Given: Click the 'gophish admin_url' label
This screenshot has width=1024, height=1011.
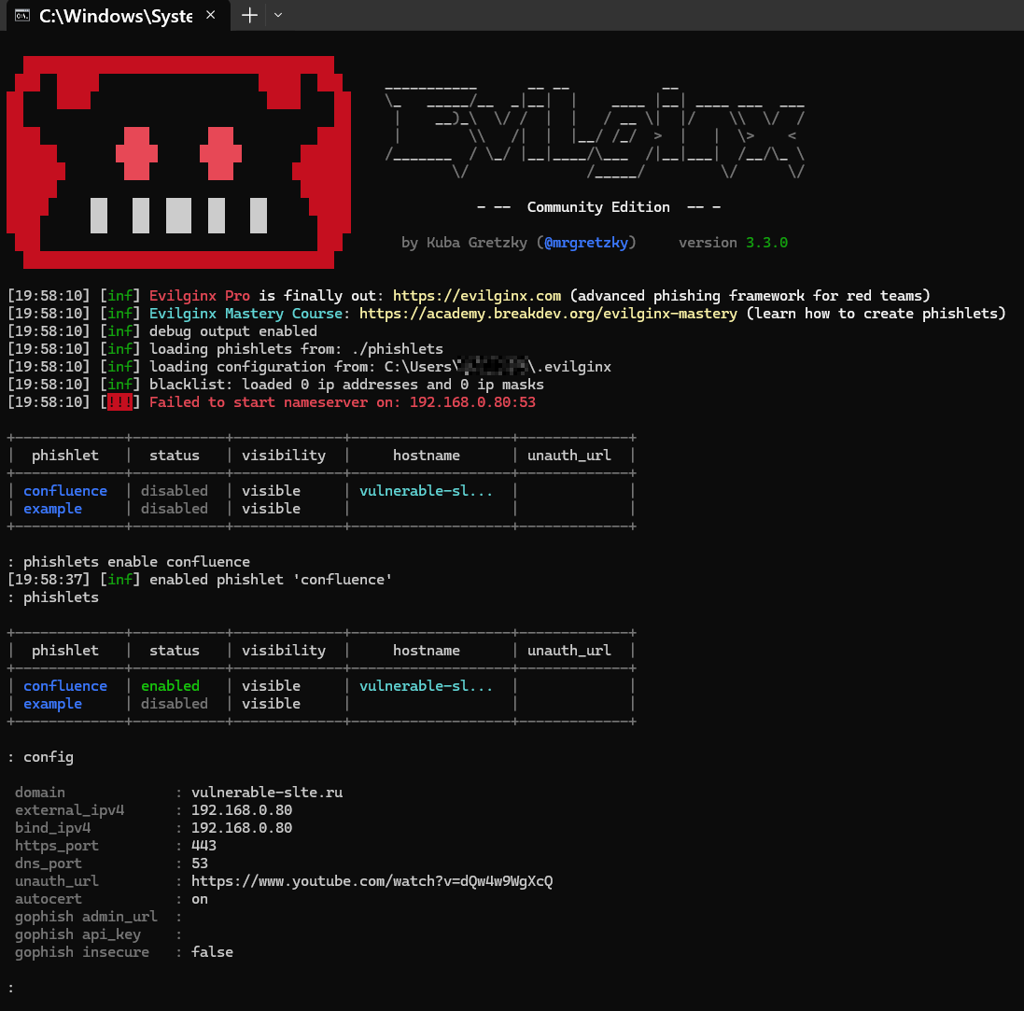Looking at the screenshot, I should pyautogui.click(x=86, y=917).
